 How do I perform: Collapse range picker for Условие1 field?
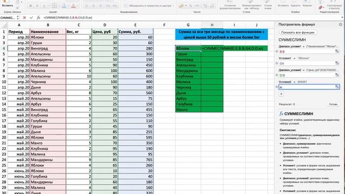pos(337,63)
